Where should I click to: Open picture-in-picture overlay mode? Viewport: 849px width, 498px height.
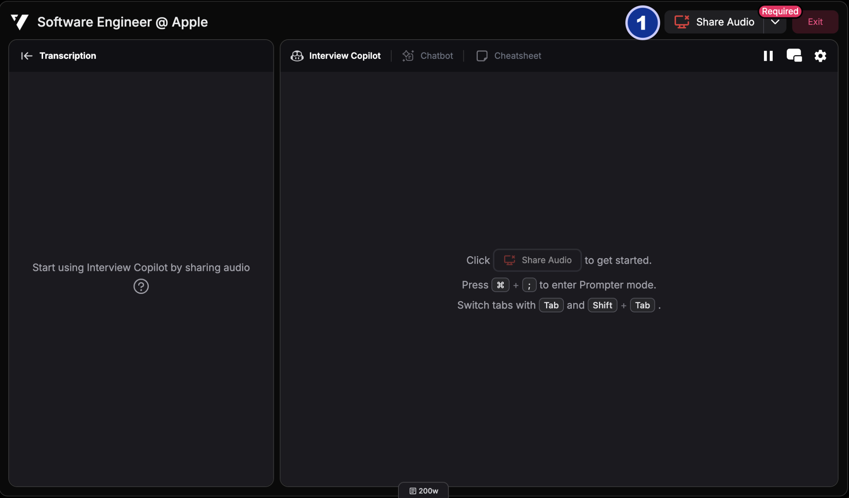[794, 55]
